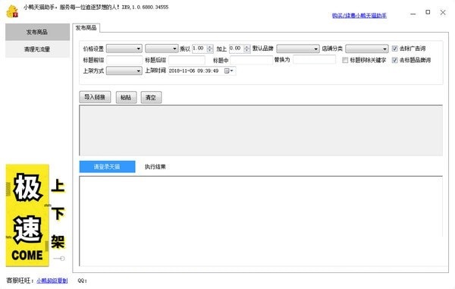Toggle the 去除广告词 checkbox

coord(394,49)
